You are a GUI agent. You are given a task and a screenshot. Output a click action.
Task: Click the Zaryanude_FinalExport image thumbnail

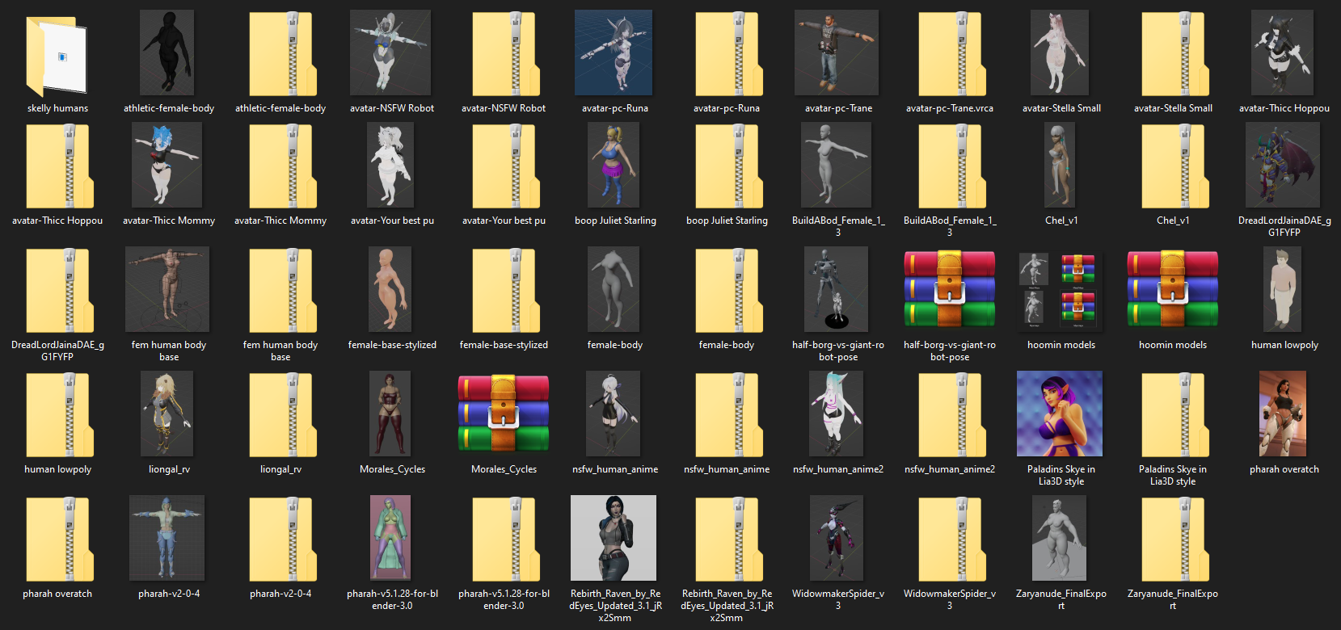click(1060, 538)
